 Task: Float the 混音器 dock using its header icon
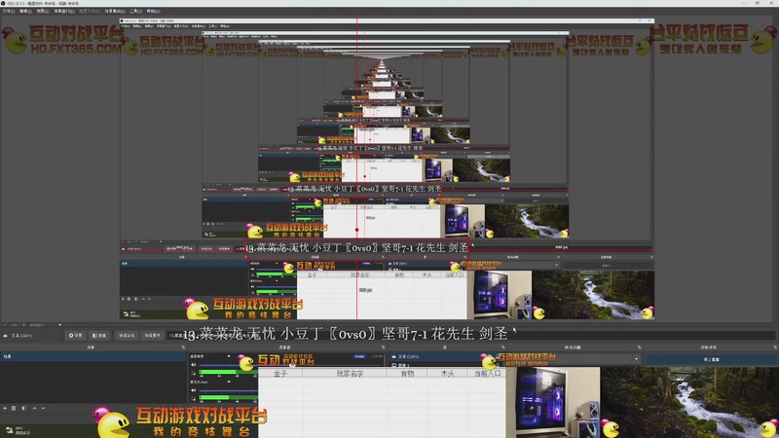point(383,347)
